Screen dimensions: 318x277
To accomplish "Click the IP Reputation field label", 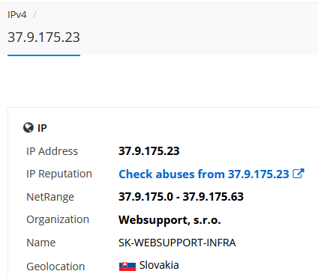I will coord(59,174).
